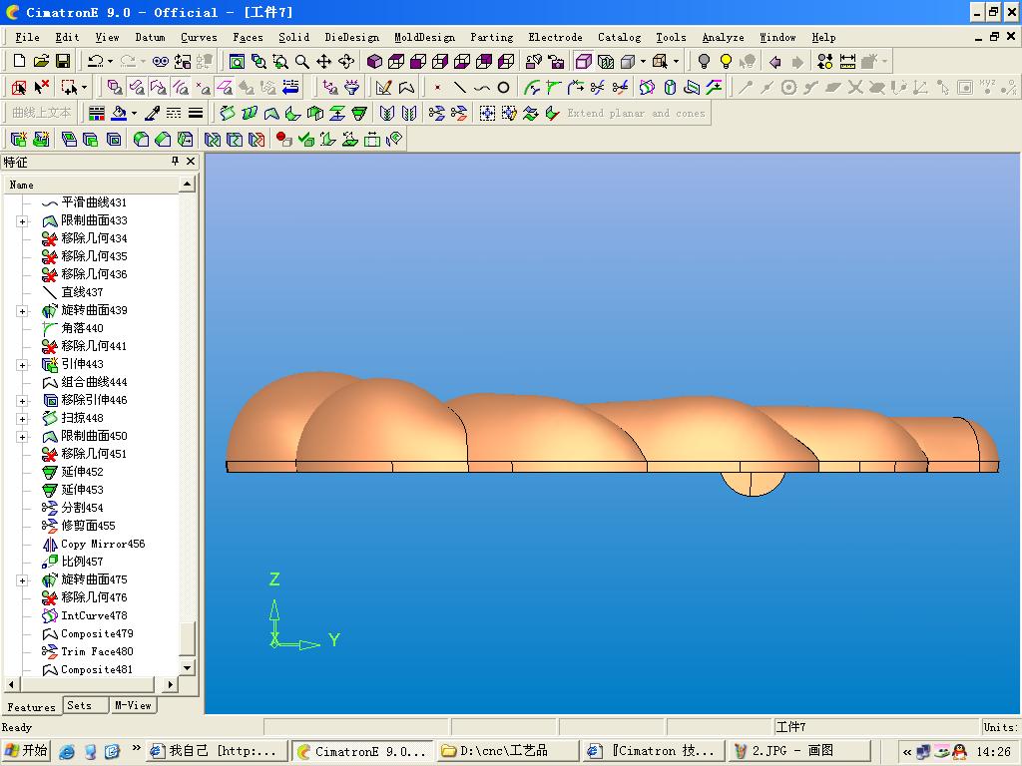This screenshot has height=766, width=1022.
Task: Click the Sweep face icon
Action: [x=227, y=114]
